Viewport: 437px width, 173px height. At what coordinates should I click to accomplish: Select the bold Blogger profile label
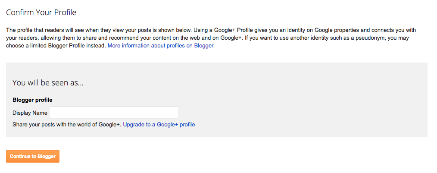32,100
